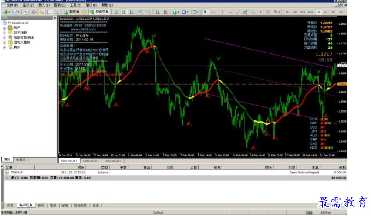This screenshot has height=216, width=371.
Task: Select the vertical line drawing tool
Action: pyautogui.click(x=222, y=12)
